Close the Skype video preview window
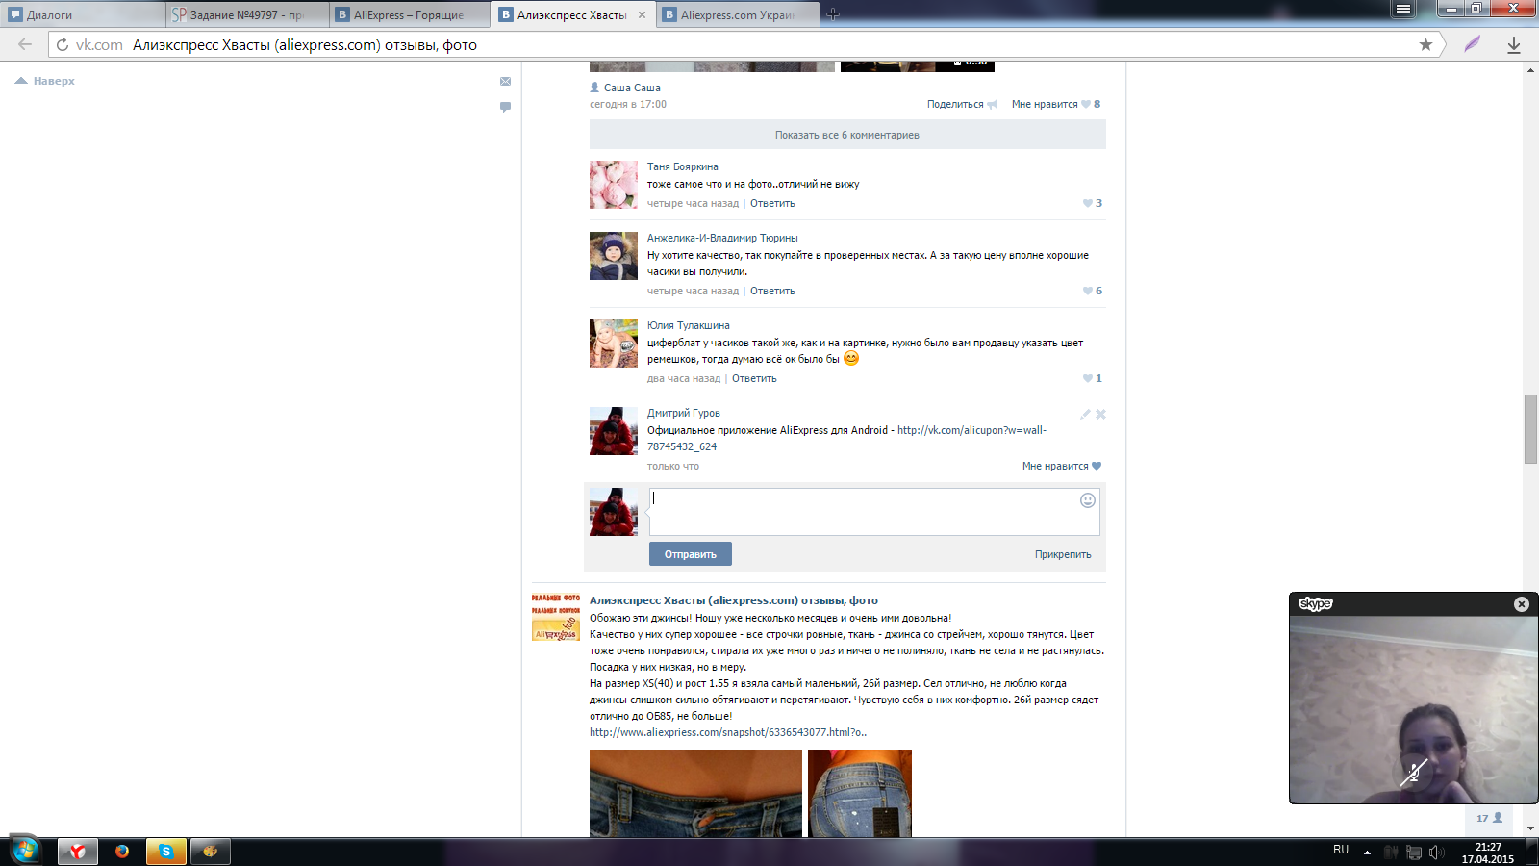1539x866 pixels. click(1521, 604)
